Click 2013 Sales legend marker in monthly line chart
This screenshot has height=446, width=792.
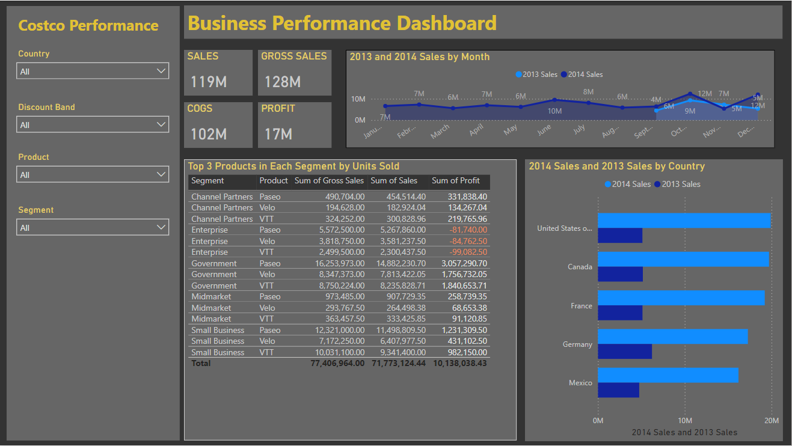click(x=519, y=75)
